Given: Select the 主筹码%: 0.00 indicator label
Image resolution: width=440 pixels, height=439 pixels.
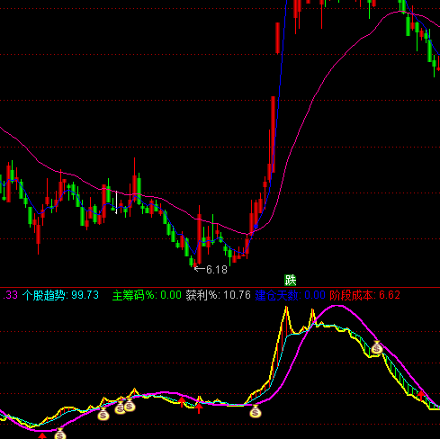Looking at the screenshot, I should tap(147, 295).
